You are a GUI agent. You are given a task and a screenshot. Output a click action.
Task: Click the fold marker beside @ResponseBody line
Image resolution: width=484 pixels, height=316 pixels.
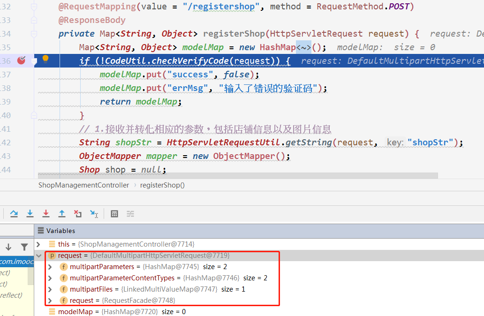pyautogui.click(x=34, y=20)
